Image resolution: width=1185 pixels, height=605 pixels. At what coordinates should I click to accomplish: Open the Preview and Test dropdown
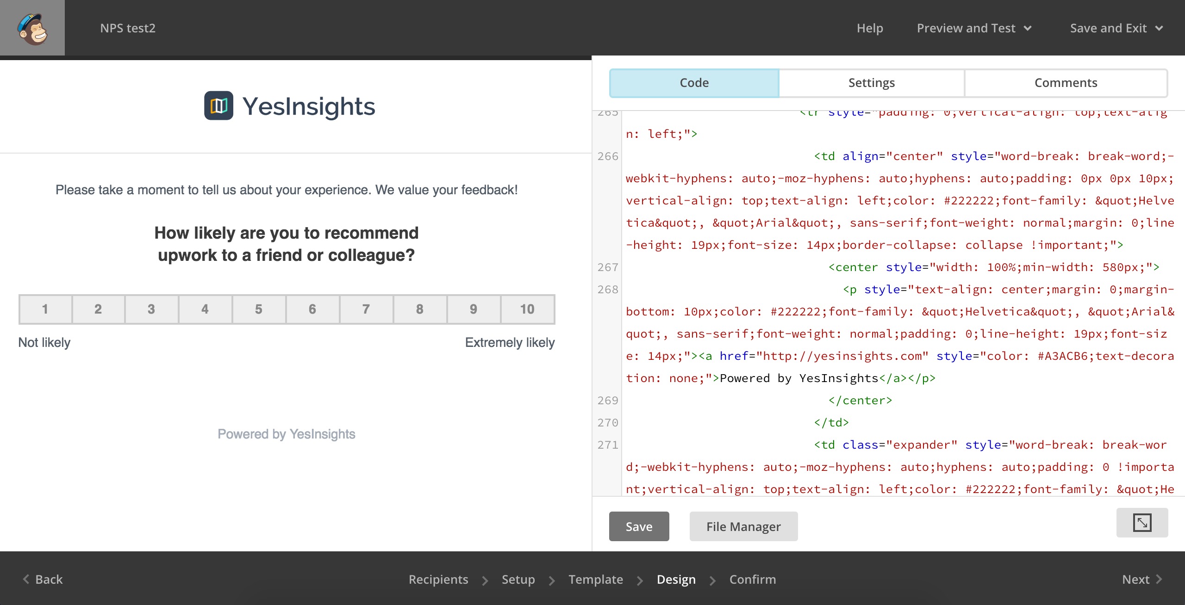[x=974, y=28]
